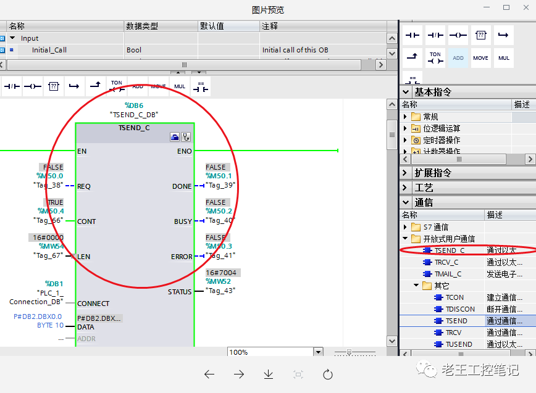Click the open branch icon in editor toolbar

[74, 86]
